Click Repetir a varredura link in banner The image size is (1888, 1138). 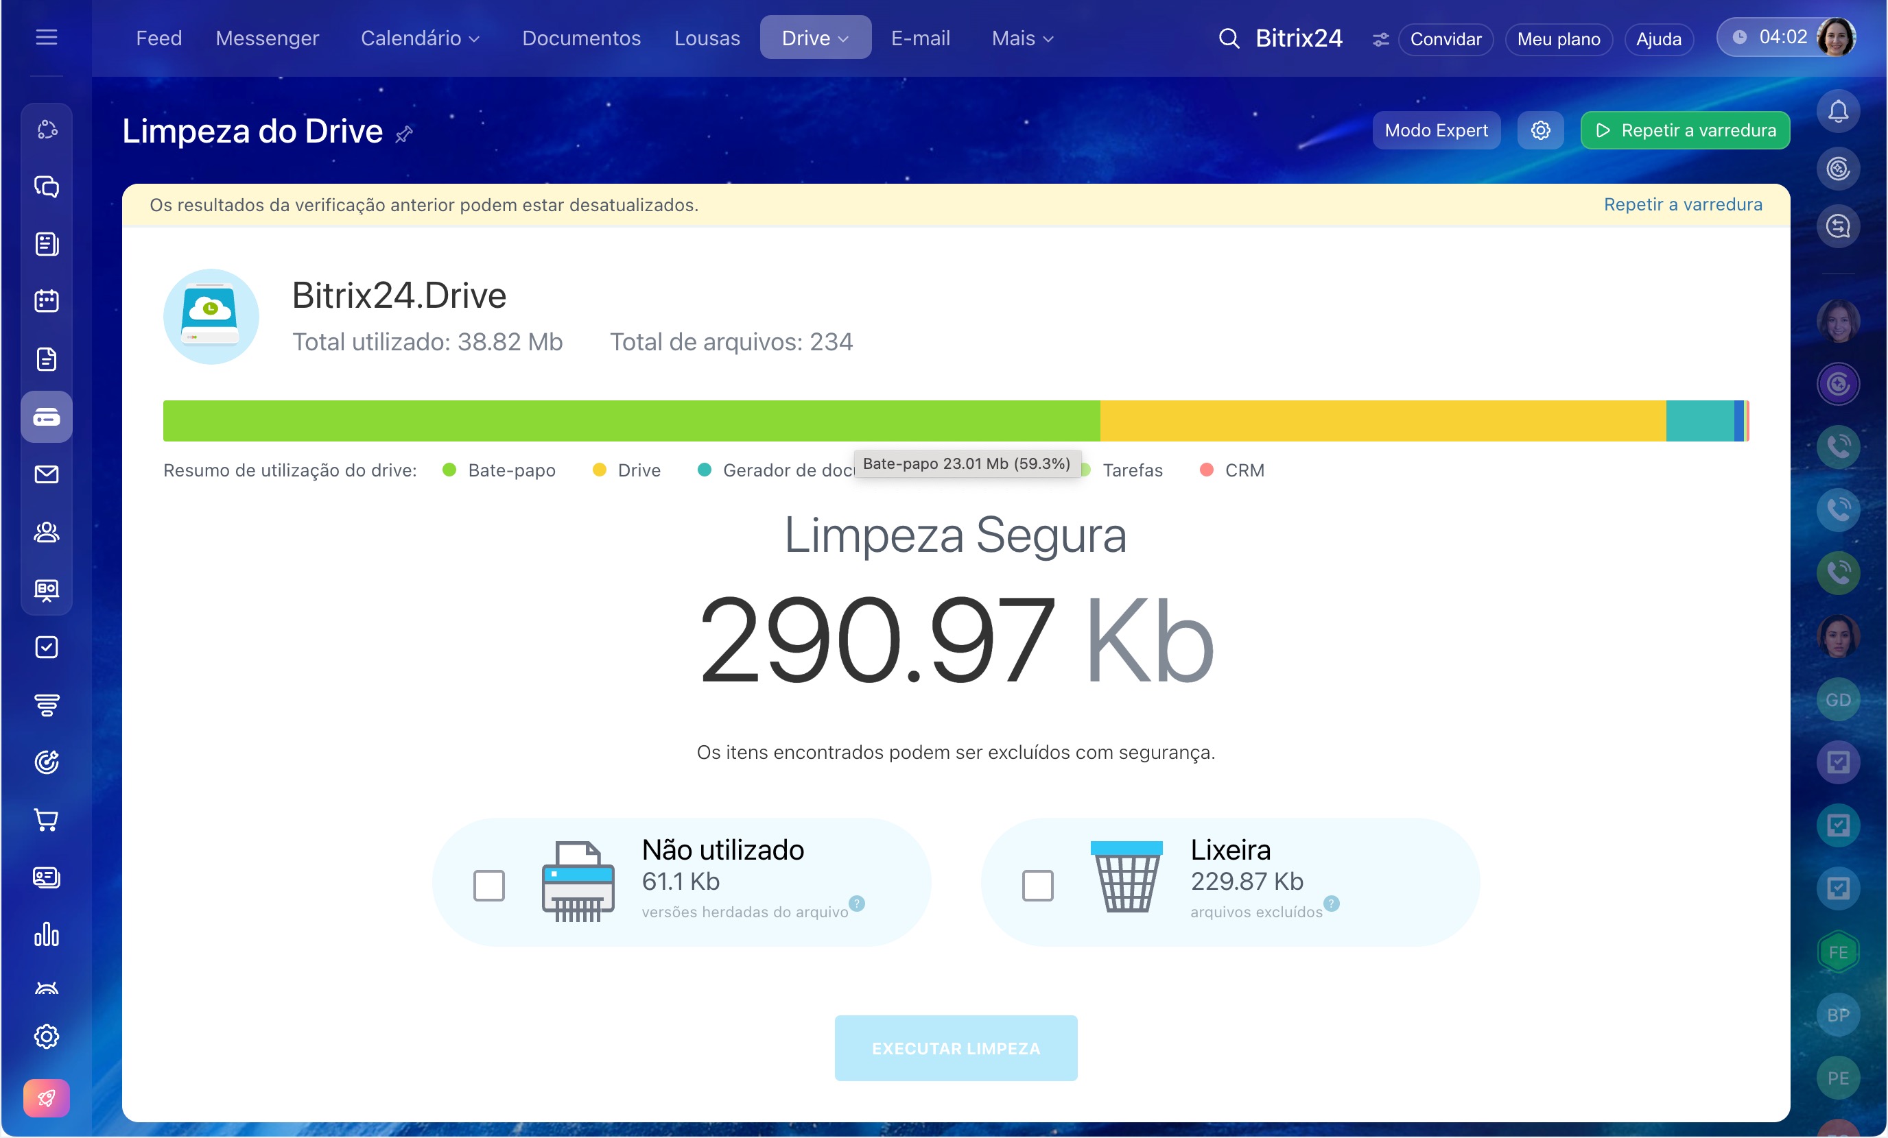coord(1683,204)
